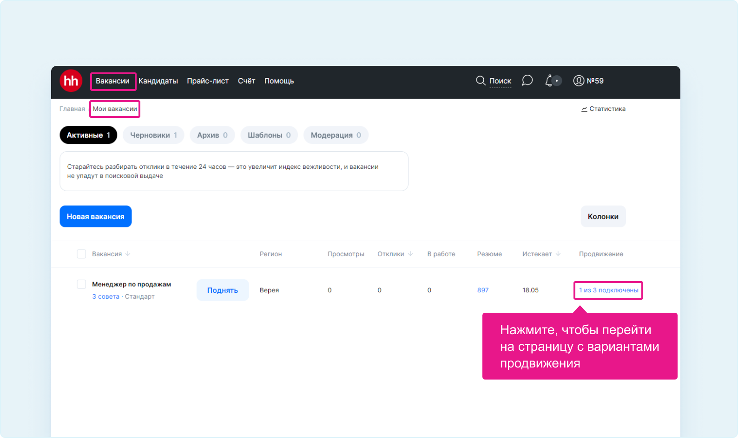Screen dimensions: 738x438
Task: Click the statistics chart icon
Action: tap(584, 109)
